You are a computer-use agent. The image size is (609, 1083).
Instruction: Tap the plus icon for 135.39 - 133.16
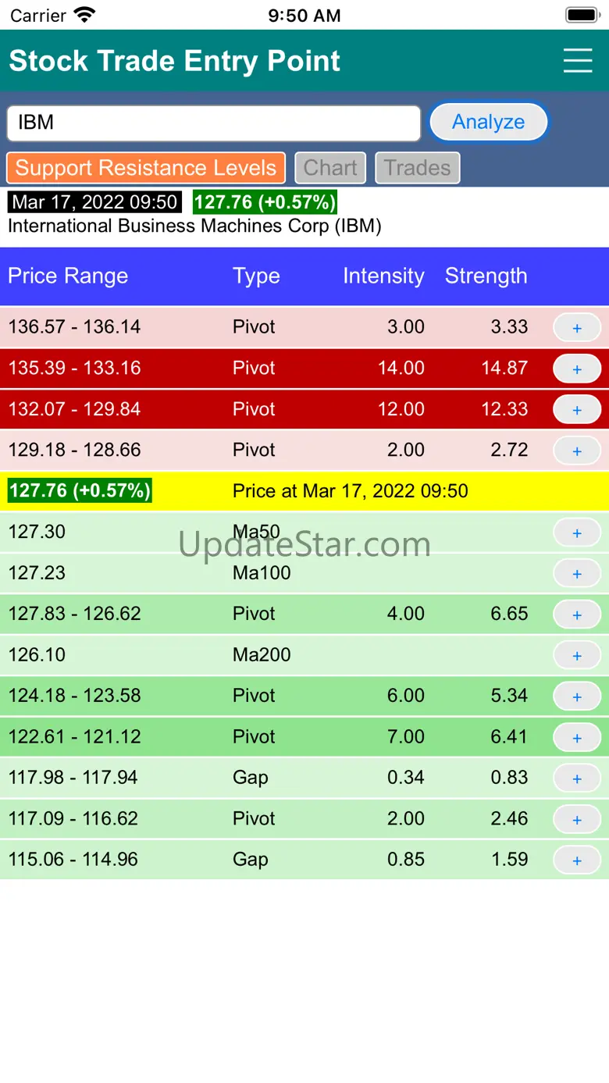point(577,369)
